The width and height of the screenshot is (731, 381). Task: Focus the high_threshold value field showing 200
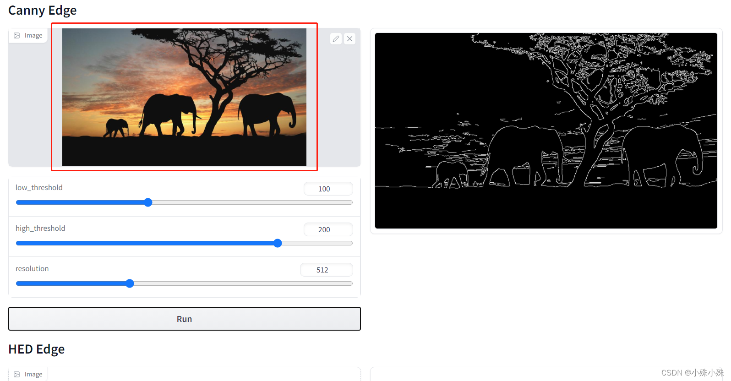[x=328, y=229]
